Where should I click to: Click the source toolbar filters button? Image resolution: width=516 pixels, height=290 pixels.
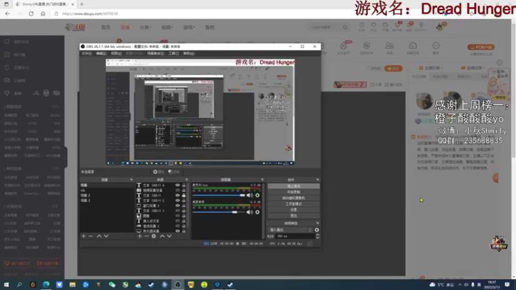pos(174,171)
